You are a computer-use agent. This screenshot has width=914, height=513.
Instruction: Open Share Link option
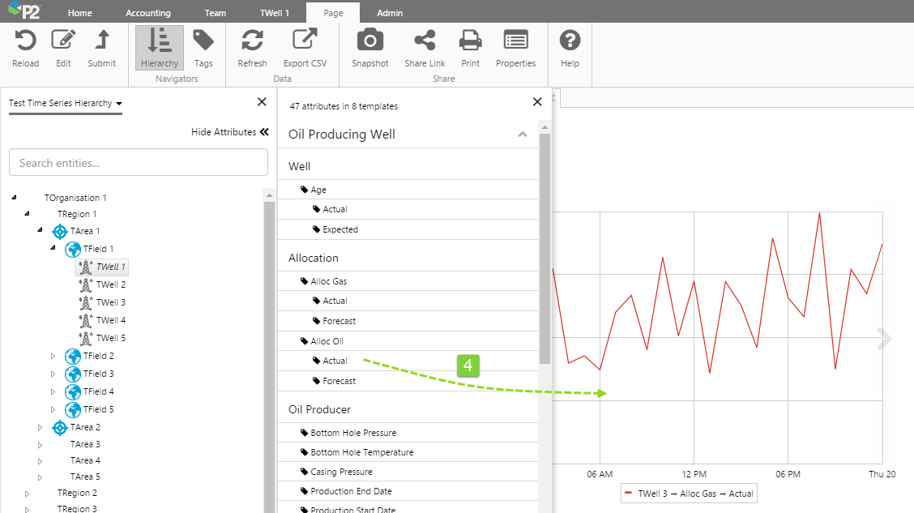(425, 41)
